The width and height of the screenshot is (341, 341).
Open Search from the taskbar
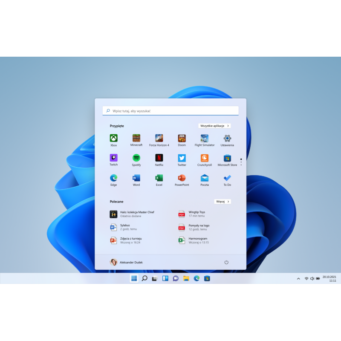point(144,278)
